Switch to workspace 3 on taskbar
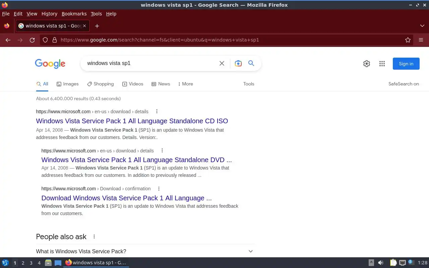The image size is (429, 268). click(31, 263)
